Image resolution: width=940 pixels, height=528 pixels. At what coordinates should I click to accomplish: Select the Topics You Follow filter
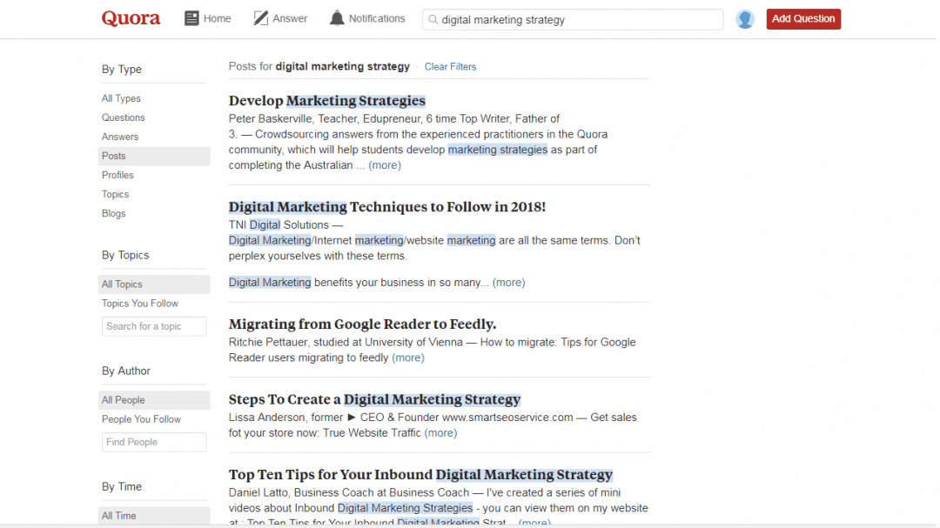click(x=139, y=303)
